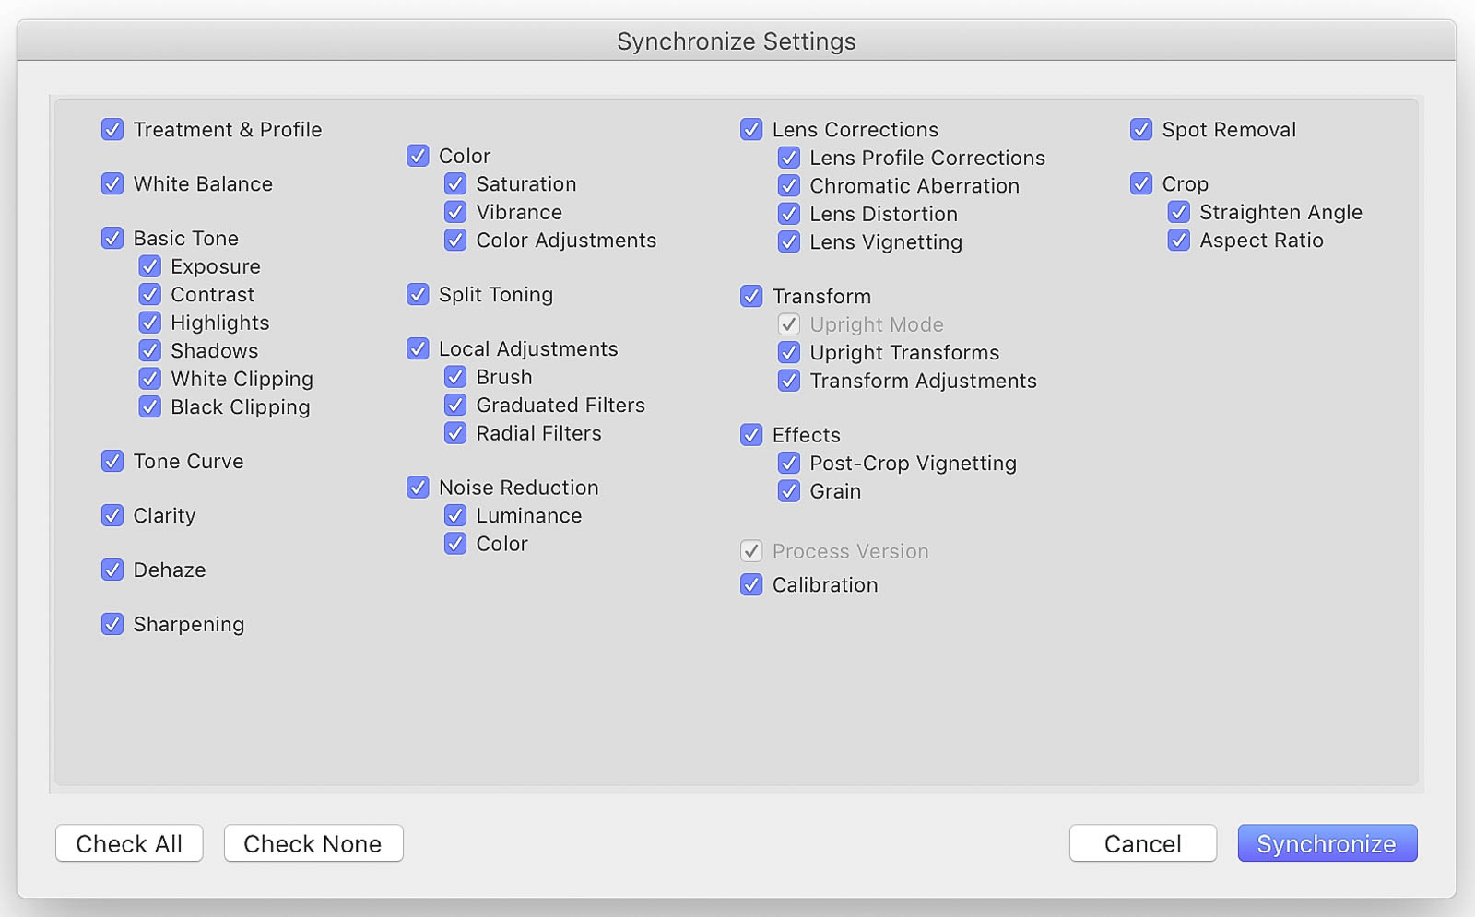Toggle Luminance under Noise Reduction

point(455,516)
